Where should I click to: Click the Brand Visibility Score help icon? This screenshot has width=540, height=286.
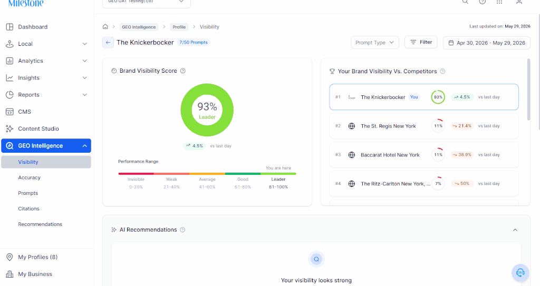183,71
